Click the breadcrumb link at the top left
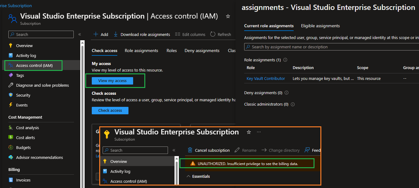 (16, 6)
